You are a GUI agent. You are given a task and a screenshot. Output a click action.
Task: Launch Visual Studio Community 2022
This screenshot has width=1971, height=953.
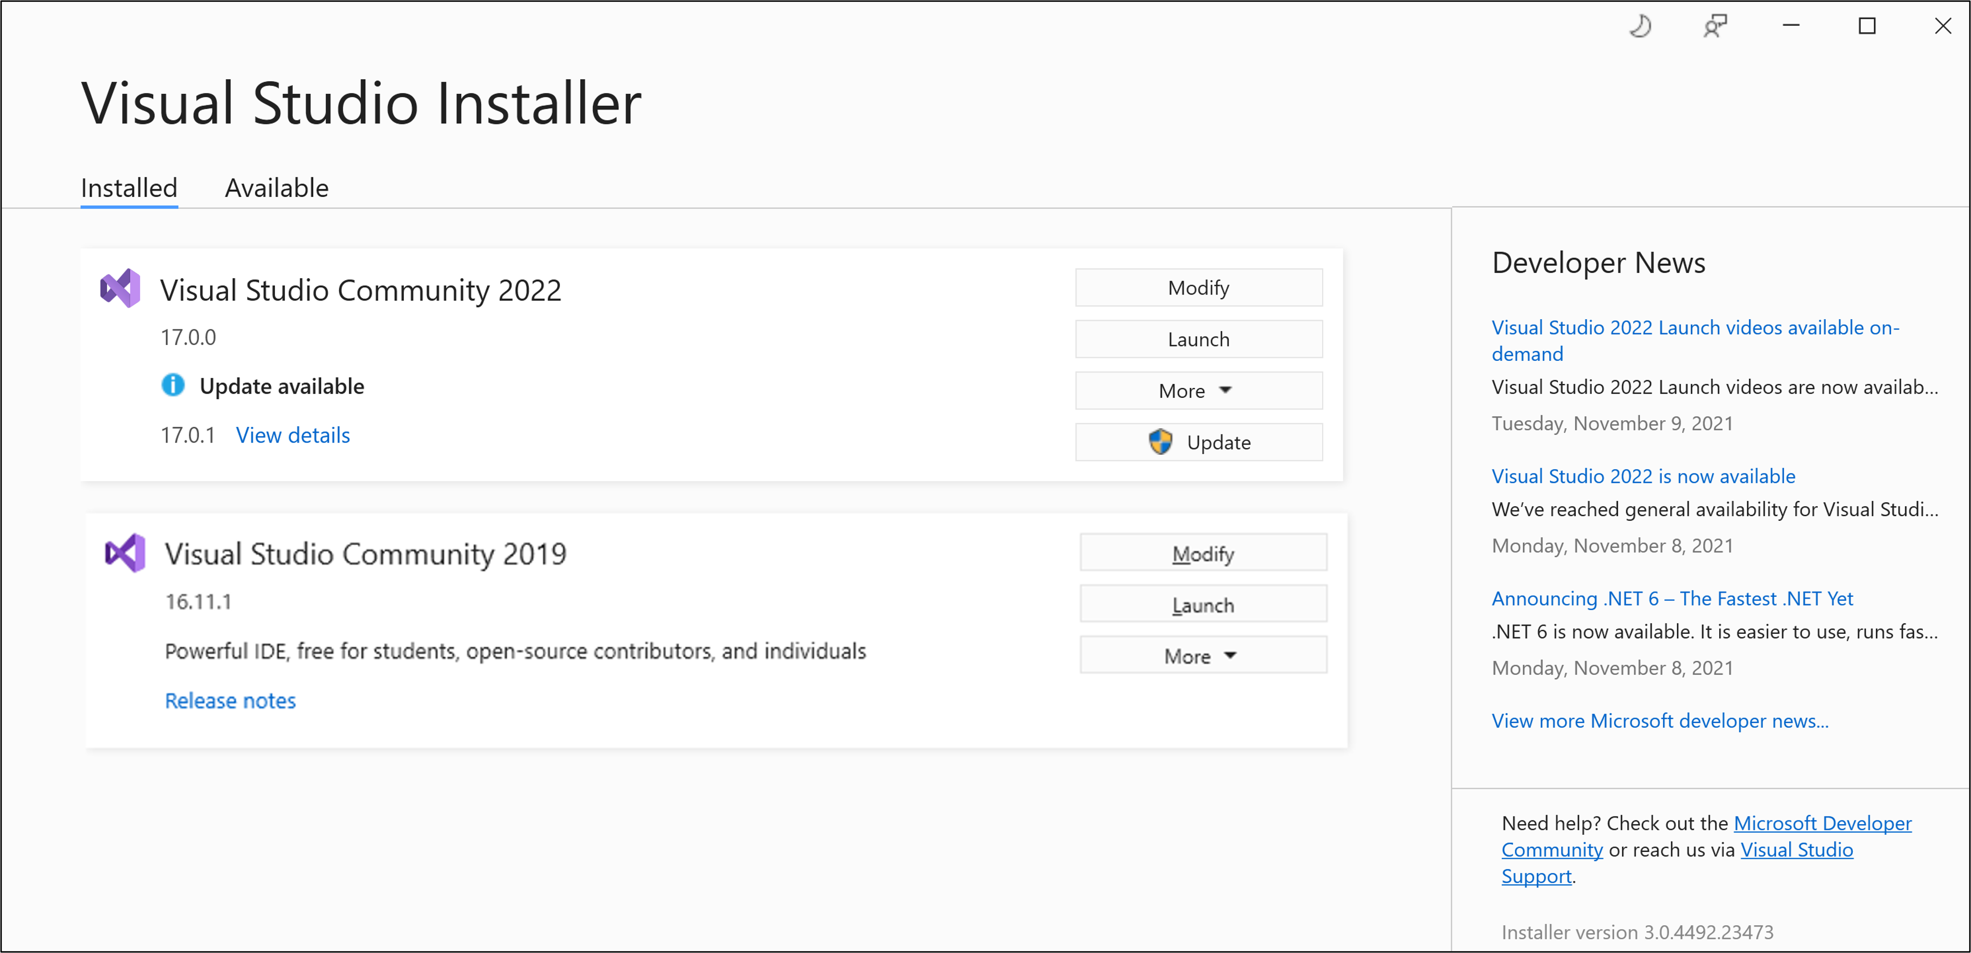tap(1198, 339)
